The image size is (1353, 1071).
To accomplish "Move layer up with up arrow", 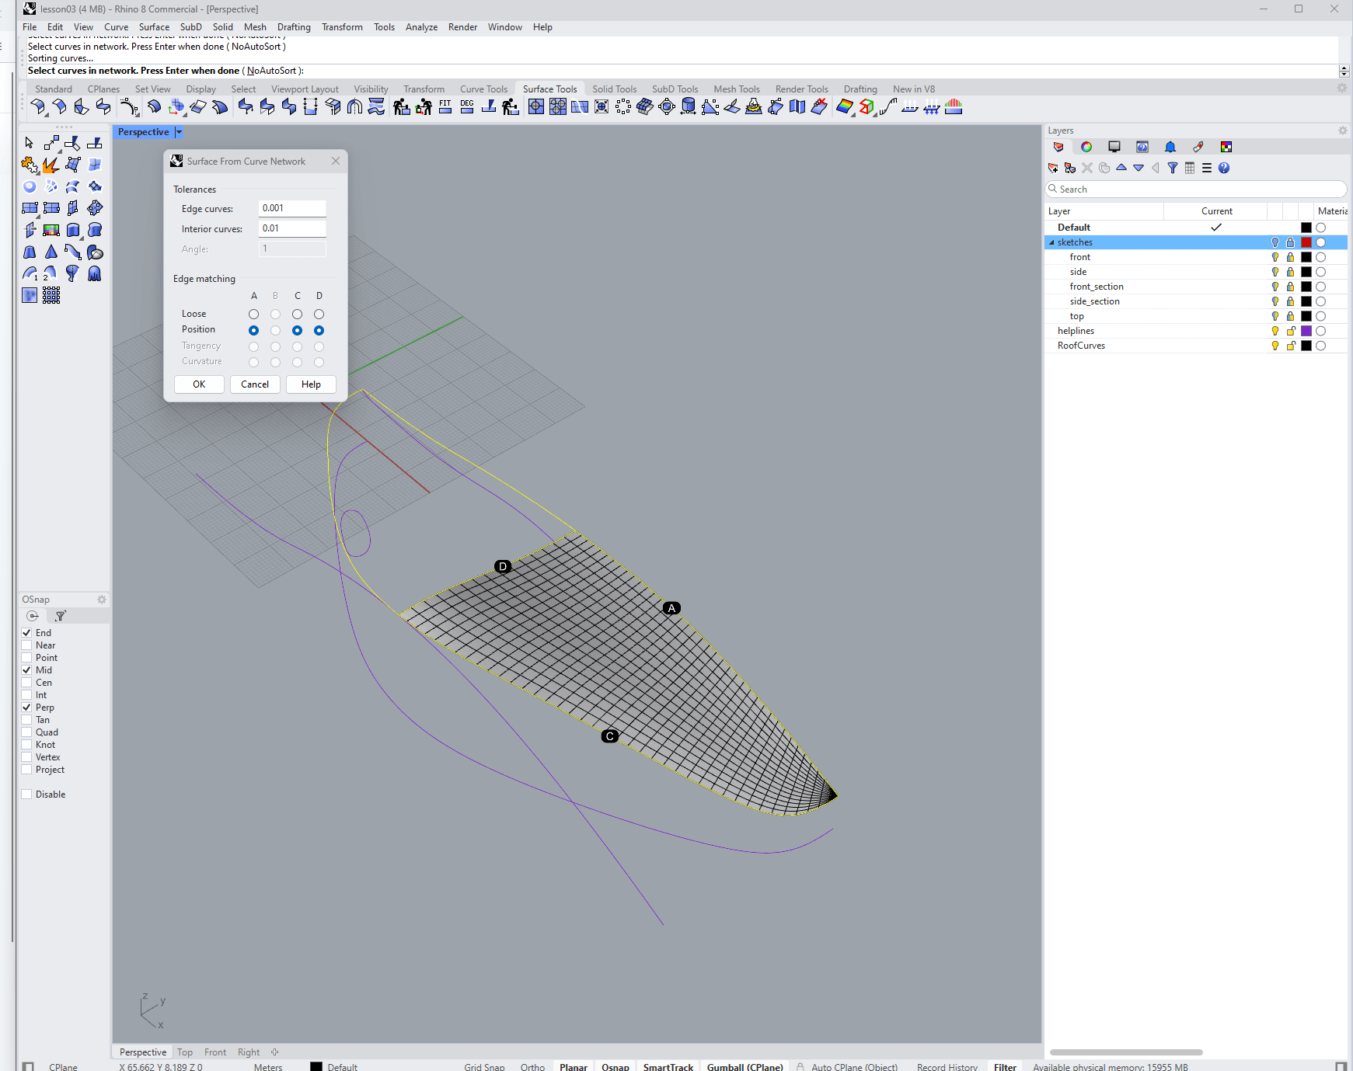I will (x=1121, y=168).
